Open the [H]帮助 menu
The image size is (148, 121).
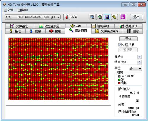tap(23, 10)
